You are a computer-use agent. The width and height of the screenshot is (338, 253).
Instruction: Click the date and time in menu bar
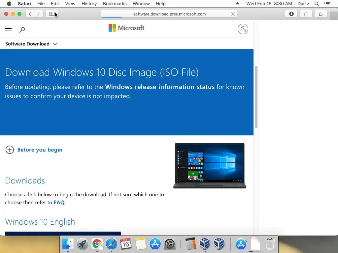pyautogui.click(x=269, y=4)
